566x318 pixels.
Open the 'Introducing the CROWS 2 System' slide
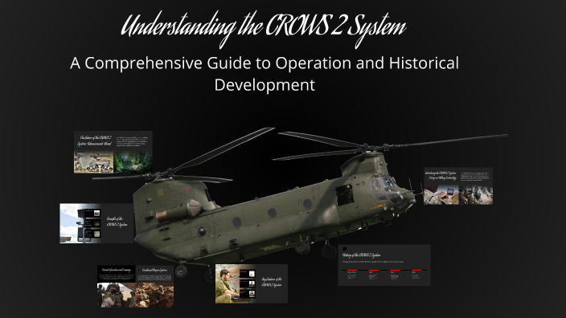[458, 186]
